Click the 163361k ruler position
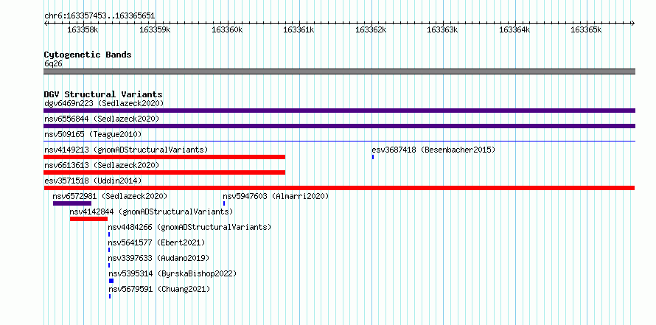Viewport: 656px width, 325px height. (x=299, y=29)
